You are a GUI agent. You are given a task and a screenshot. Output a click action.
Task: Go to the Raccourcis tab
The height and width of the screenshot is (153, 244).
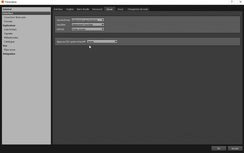97,10
